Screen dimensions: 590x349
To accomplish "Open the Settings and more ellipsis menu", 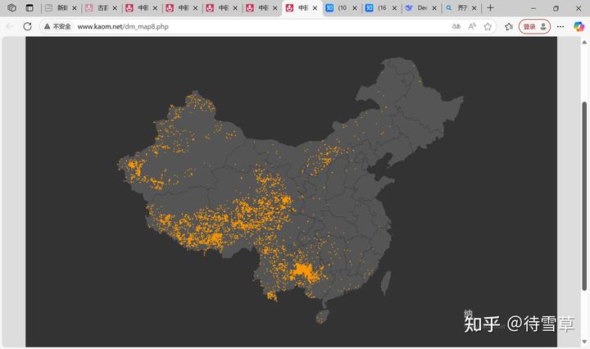I will (560, 26).
